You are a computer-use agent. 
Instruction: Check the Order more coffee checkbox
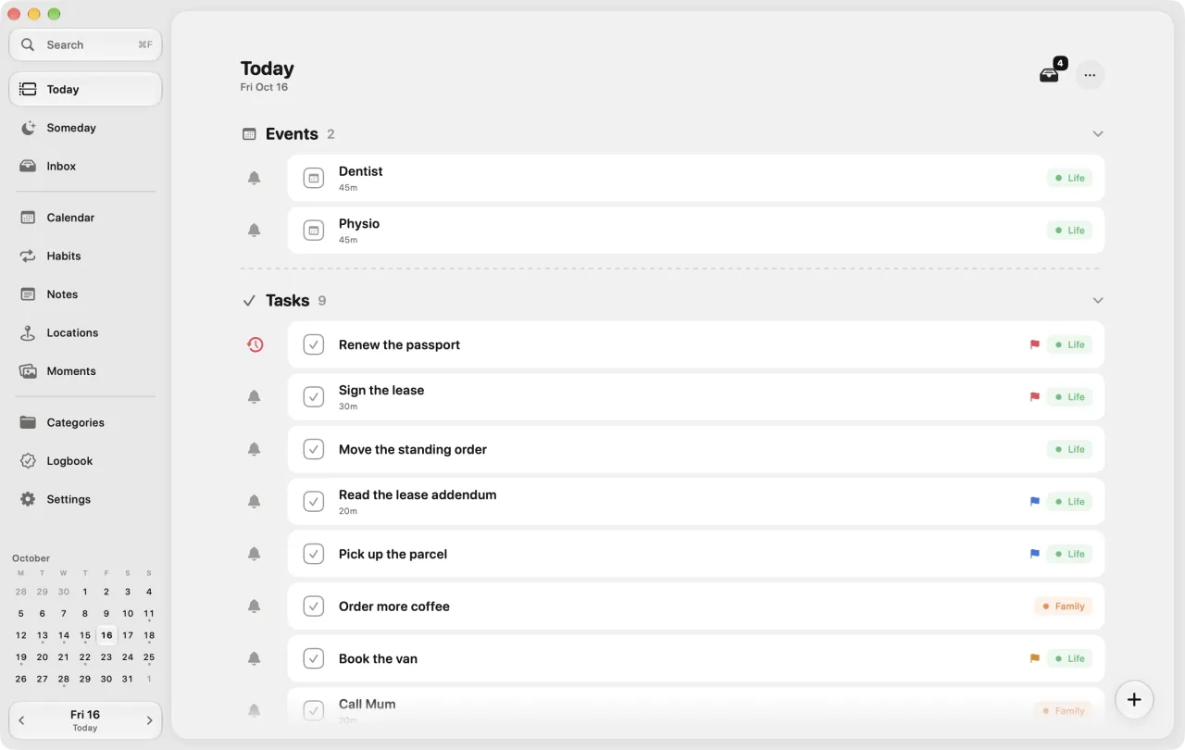tap(314, 606)
